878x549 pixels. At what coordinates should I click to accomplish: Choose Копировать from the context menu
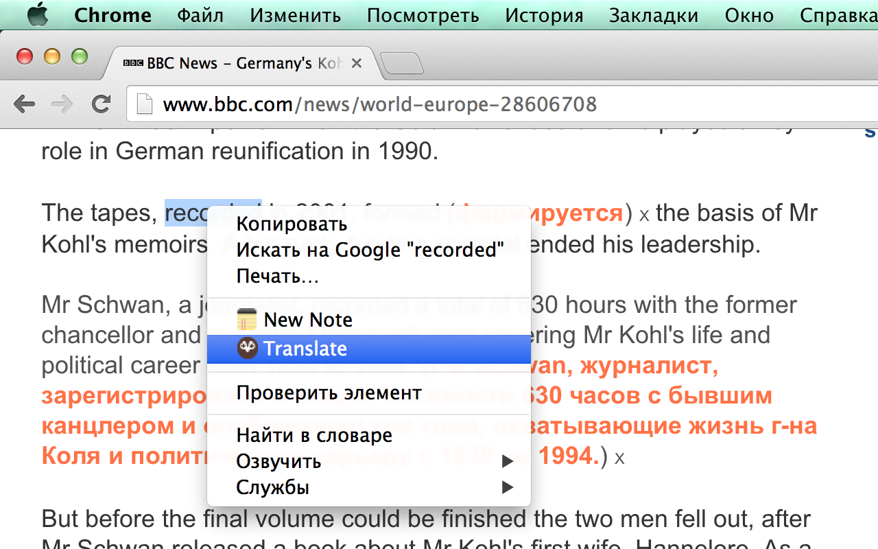369,224
